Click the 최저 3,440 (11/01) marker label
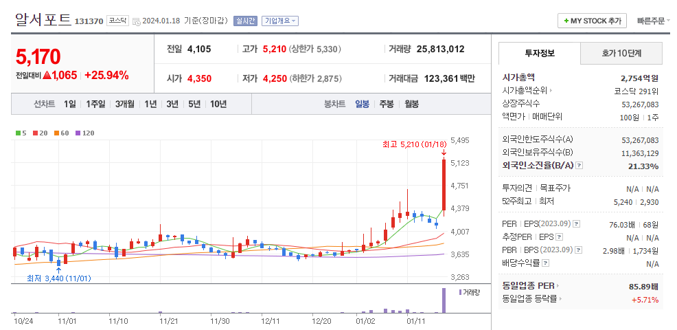The height and width of the screenshot is (330, 677). point(59,278)
